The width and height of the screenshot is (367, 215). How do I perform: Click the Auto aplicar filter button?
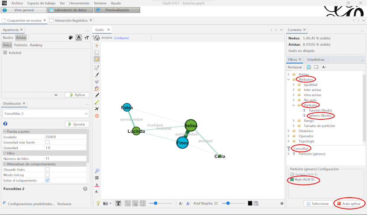click(349, 204)
